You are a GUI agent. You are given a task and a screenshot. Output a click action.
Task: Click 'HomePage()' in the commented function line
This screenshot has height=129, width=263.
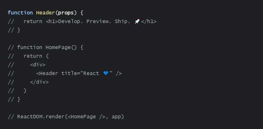[61, 47]
